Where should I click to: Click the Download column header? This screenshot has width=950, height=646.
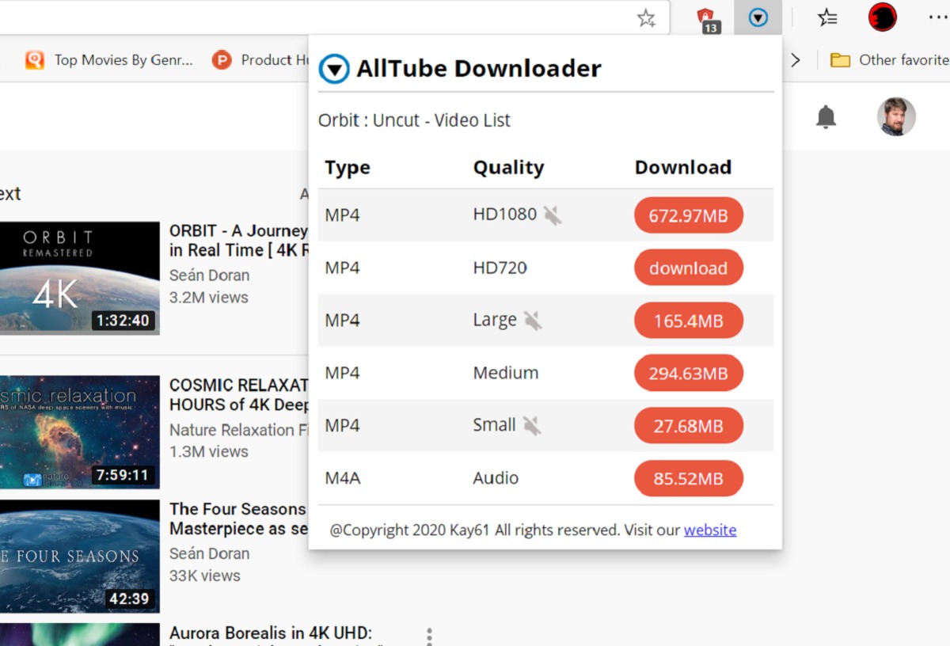(682, 167)
